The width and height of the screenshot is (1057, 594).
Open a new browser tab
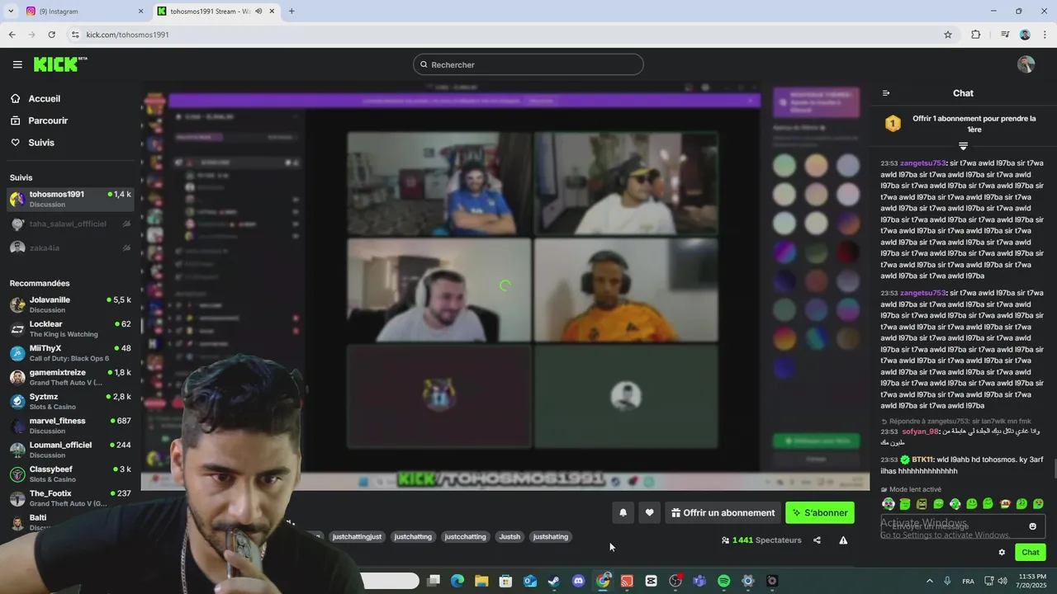(x=292, y=12)
